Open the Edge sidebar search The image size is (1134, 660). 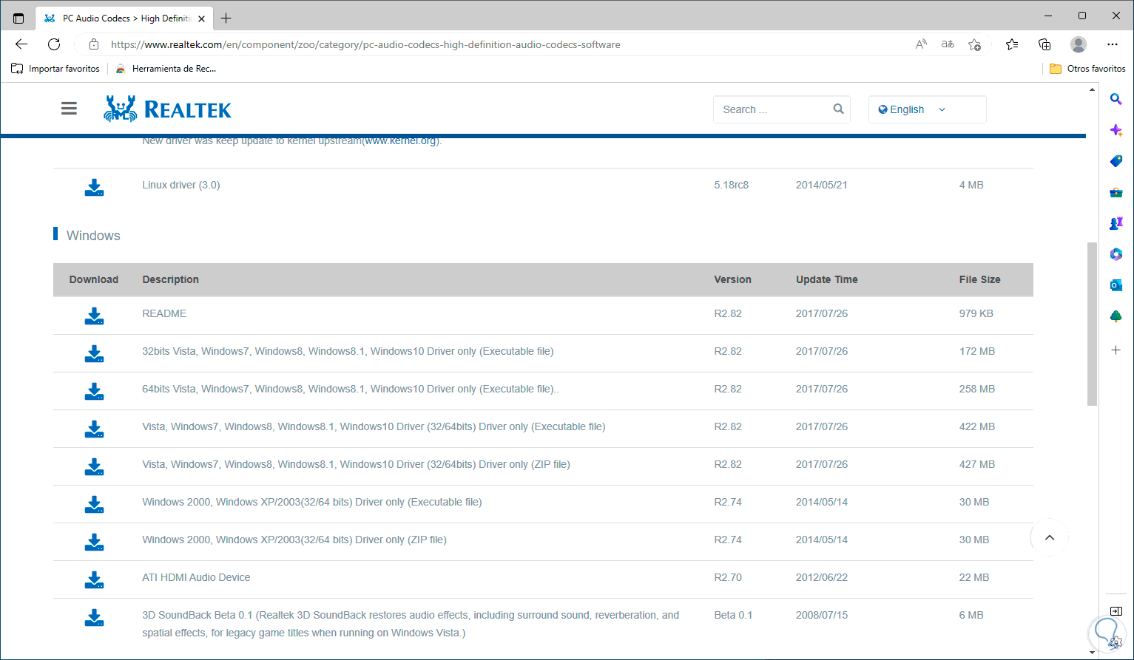coord(1116,99)
